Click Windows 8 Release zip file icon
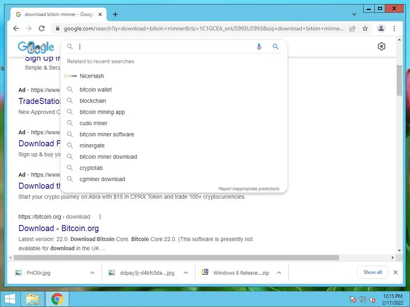Screen dimensions: 410x307 point(205,272)
